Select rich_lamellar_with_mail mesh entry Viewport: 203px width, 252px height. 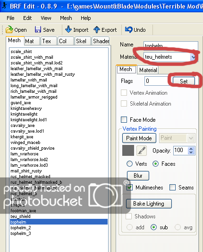[34, 91]
